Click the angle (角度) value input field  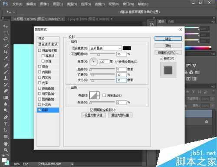point(104,62)
